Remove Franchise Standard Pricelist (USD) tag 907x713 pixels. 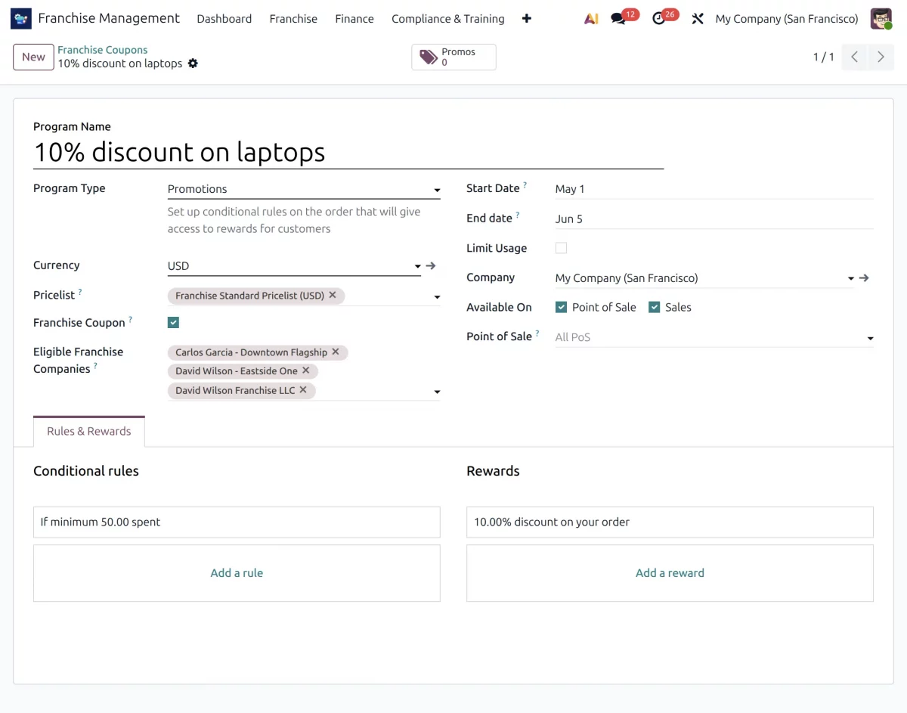(333, 295)
